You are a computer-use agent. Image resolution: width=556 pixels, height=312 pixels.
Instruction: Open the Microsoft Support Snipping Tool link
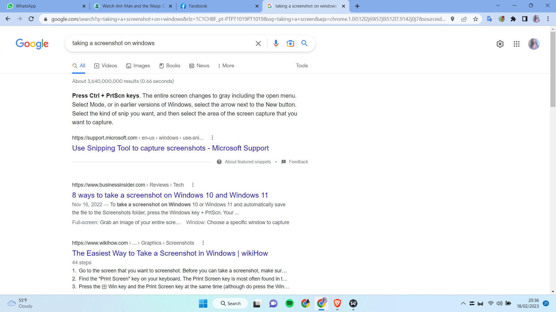[x=170, y=148]
